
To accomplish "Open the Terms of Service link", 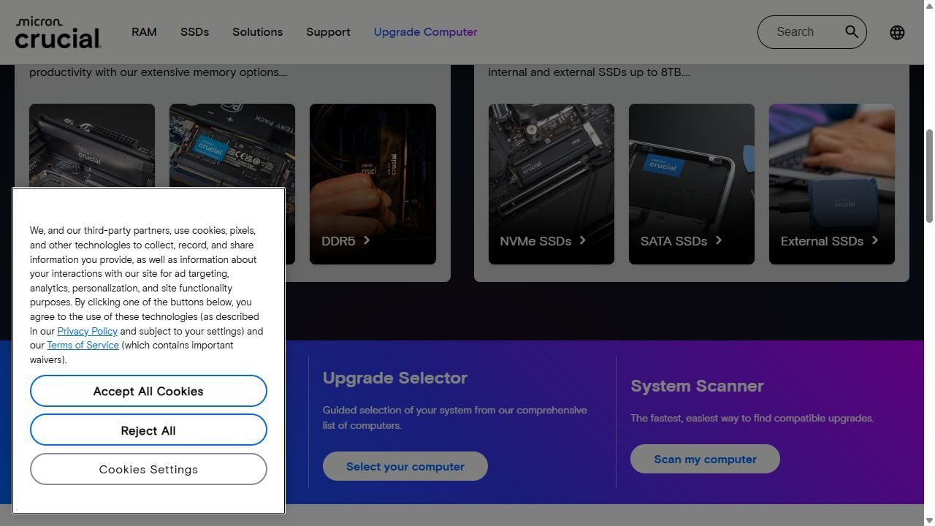I will coord(83,346).
